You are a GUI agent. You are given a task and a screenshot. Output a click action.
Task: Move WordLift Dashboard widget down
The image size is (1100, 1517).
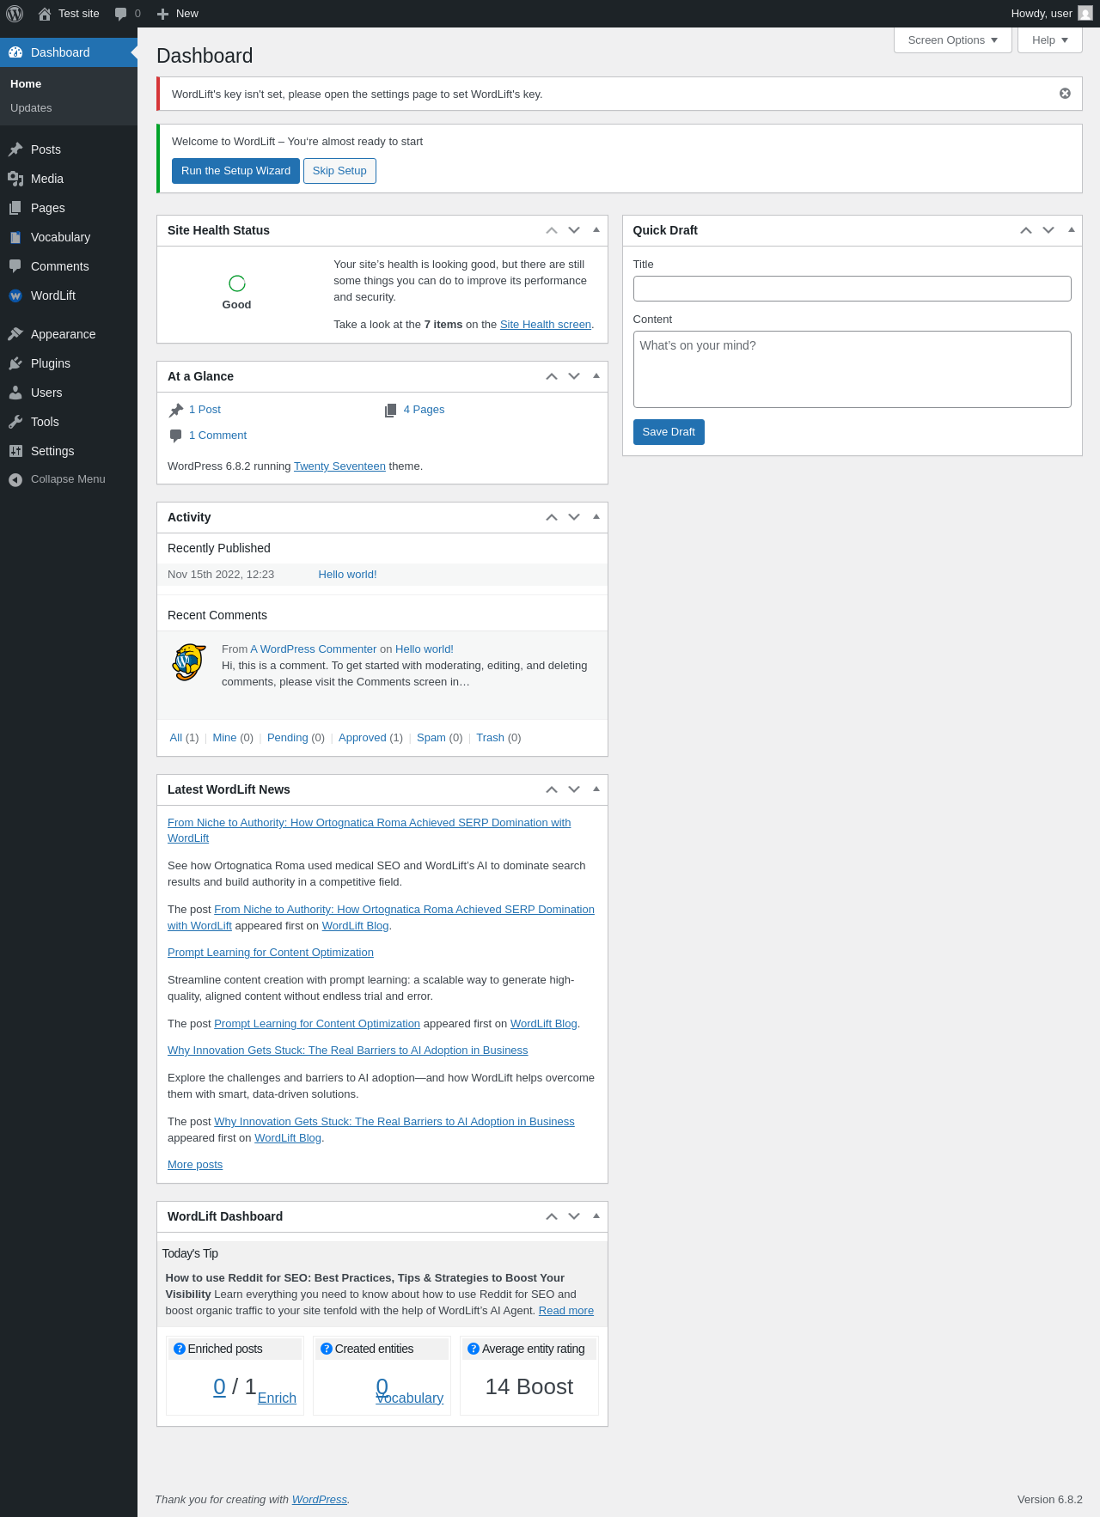[x=574, y=1216]
